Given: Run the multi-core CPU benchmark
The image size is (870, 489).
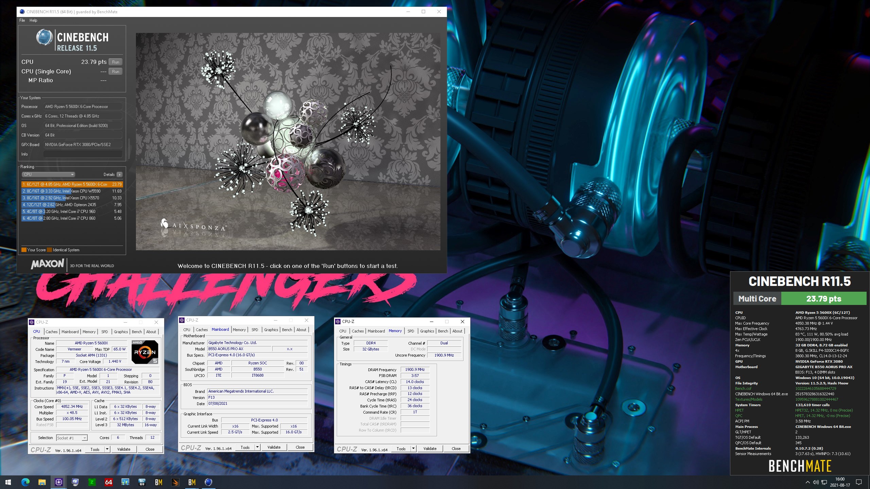Looking at the screenshot, I should click(x=116, y=62).
